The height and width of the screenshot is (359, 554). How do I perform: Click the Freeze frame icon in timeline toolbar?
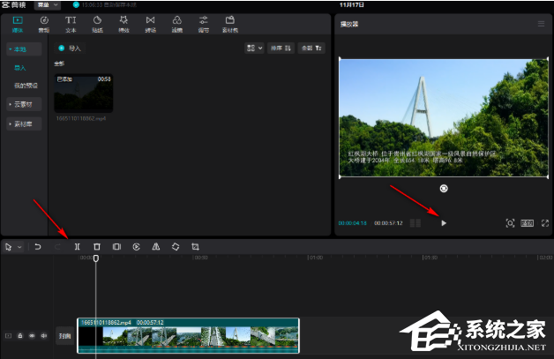point(116,247)
